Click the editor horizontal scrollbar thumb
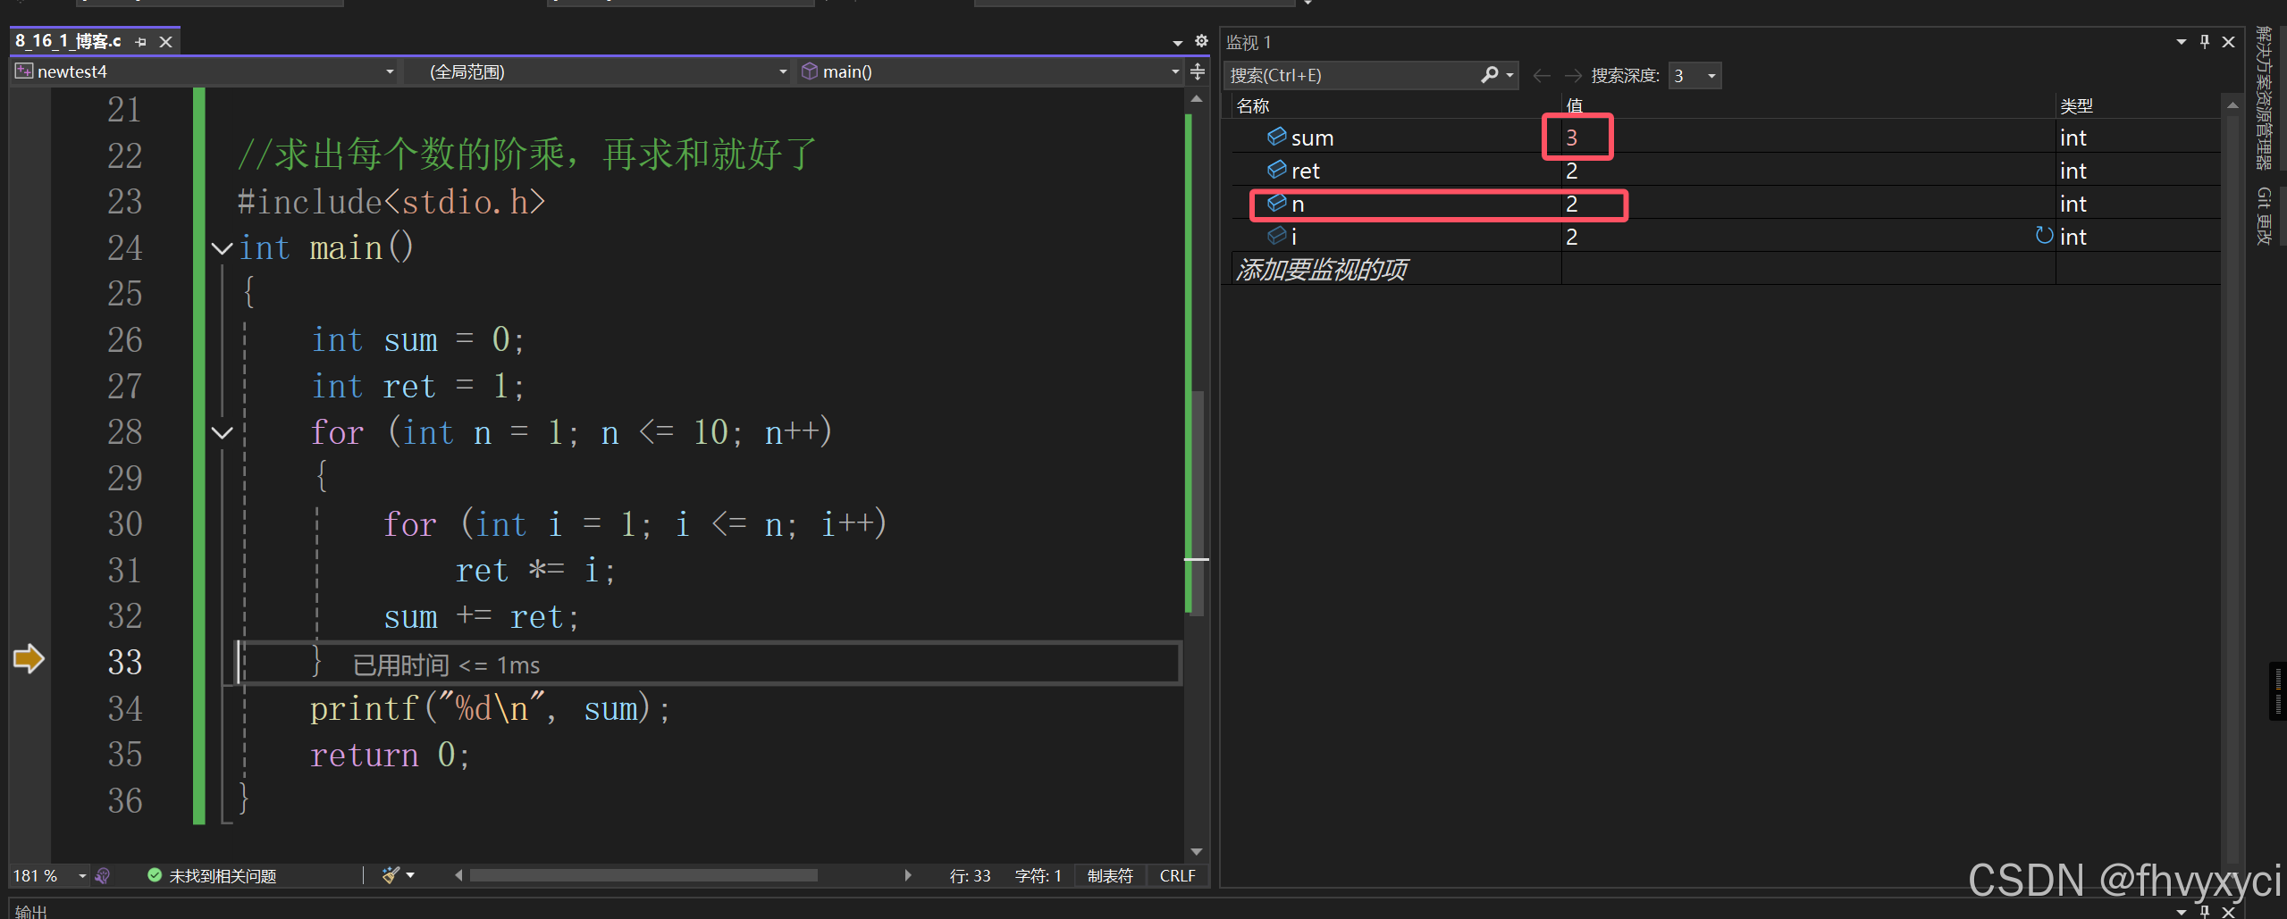The image size is (2287, 919). pos(643,875)
